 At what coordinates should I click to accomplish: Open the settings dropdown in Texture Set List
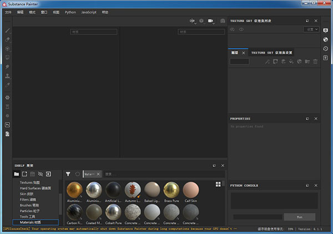[x=312, y=29]
